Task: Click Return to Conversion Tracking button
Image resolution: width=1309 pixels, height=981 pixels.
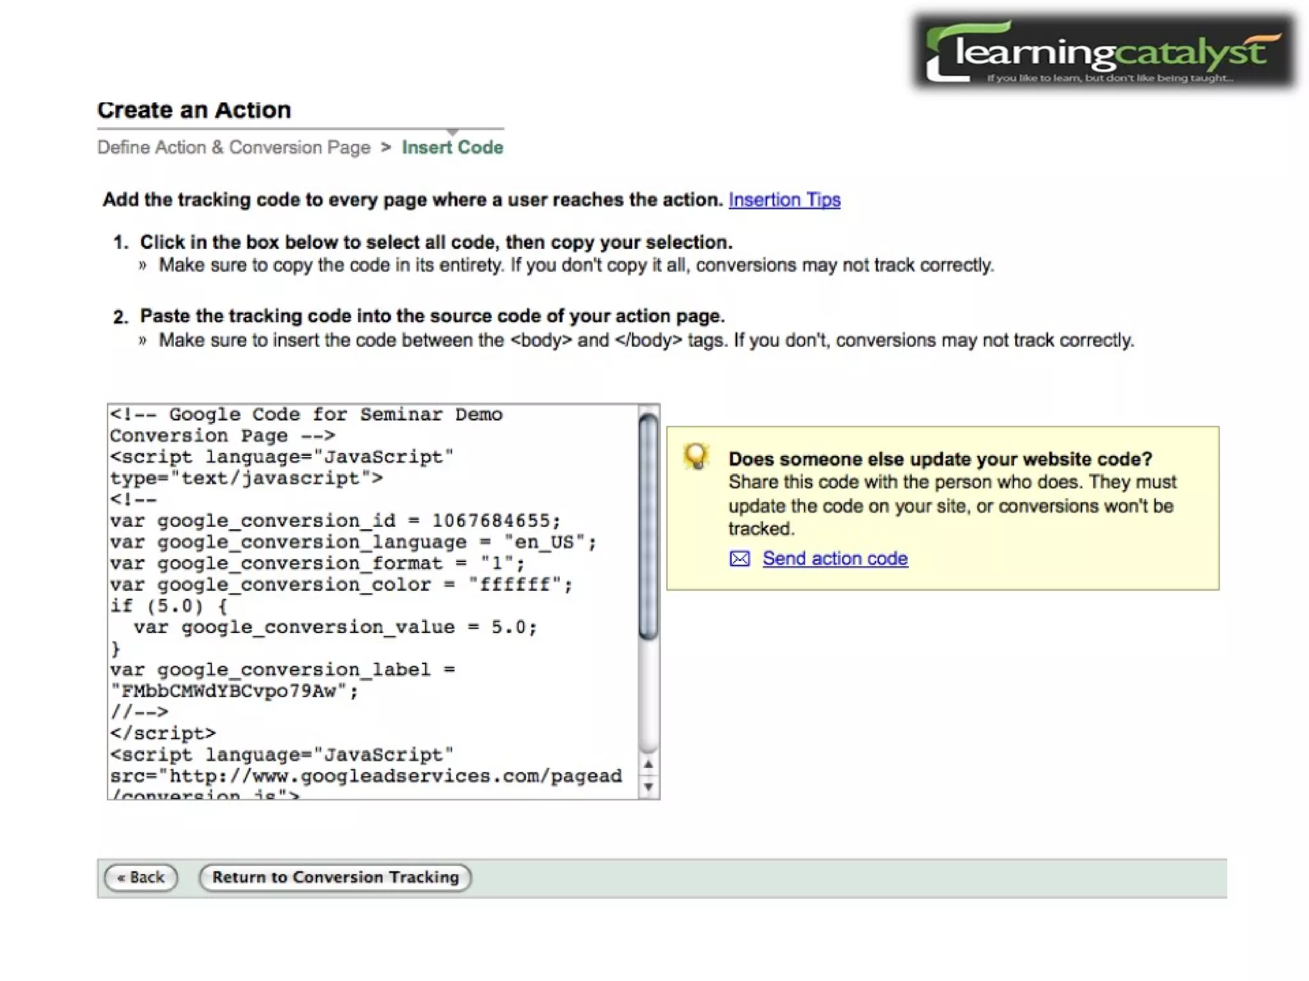Action: [335, 877]
